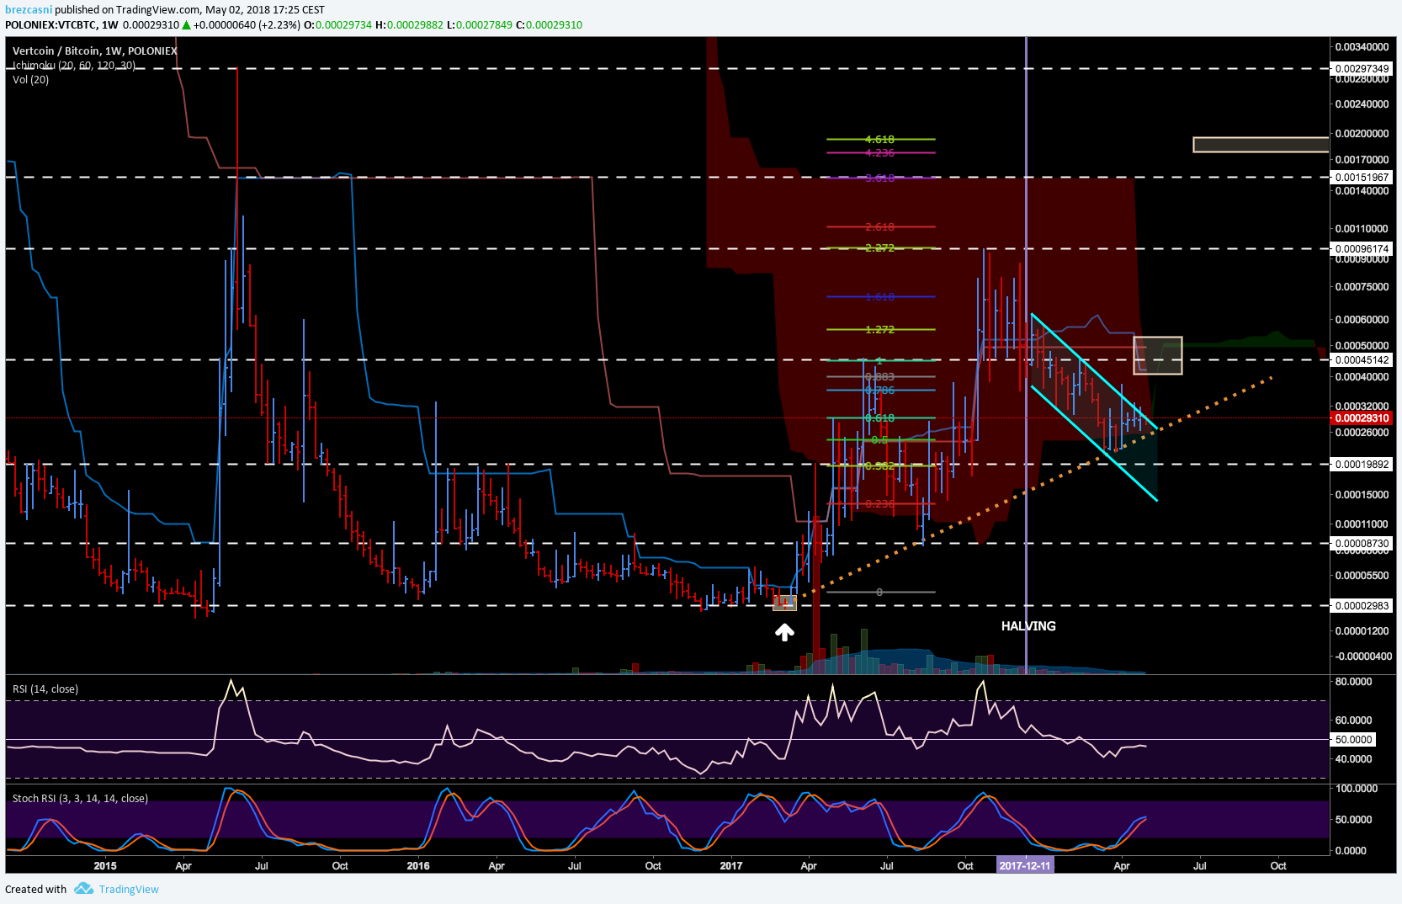Image resolution: width=1402 pixels, height=904 pixels.
Task: Click the header open value O:0.00029734
Action: 337,25
